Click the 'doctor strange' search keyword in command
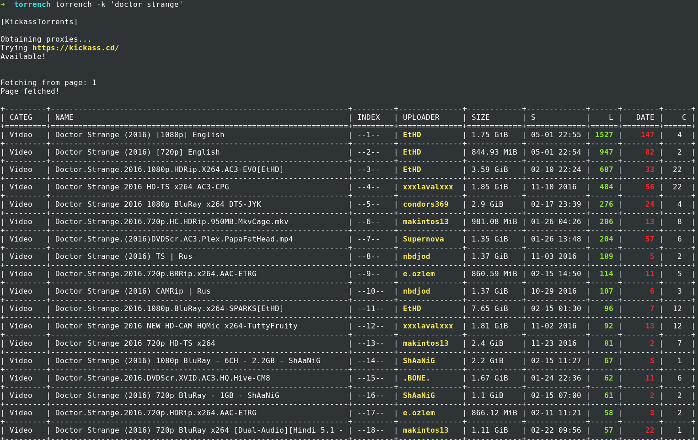Viewport: 698px width, 440px height. 147,4
